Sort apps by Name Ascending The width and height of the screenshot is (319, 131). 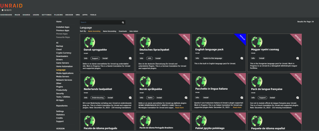[94, 31]
